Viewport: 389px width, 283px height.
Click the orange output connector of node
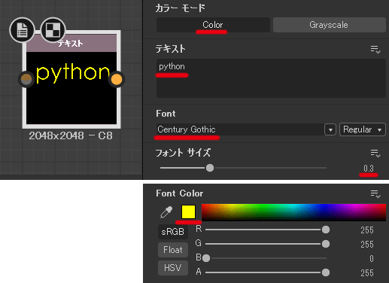point(117,79)
